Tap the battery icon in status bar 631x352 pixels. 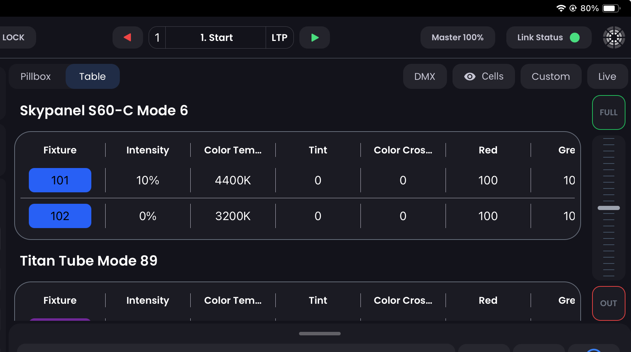click(x=611, y=8)
